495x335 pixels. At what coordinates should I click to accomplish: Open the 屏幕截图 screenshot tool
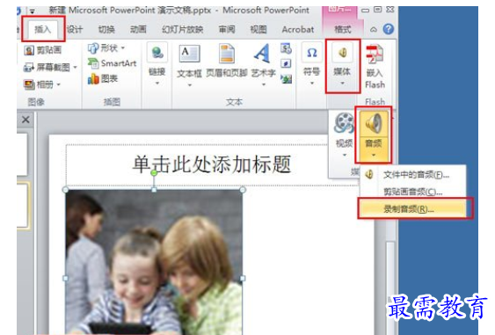coord(47,67)
